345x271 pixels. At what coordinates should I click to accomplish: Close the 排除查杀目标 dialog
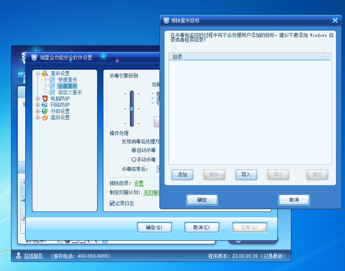tap(335, 20)
